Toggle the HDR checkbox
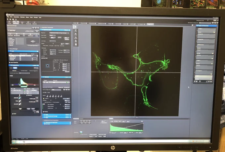The width and height of the screenshot is (225, 152). (42, 56)
